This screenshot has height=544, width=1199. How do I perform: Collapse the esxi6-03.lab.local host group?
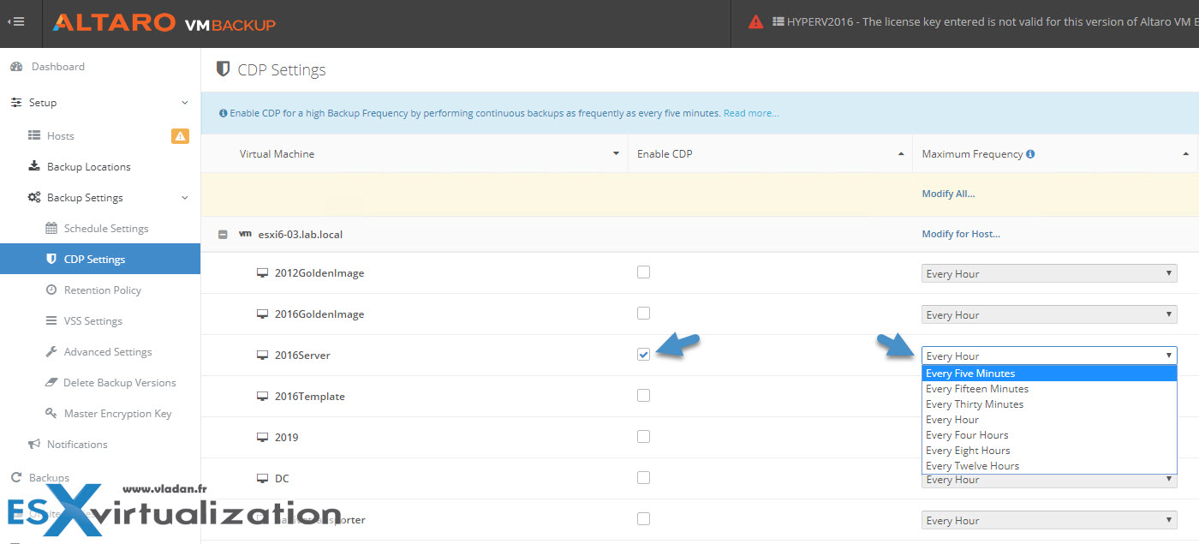[224, 233]
